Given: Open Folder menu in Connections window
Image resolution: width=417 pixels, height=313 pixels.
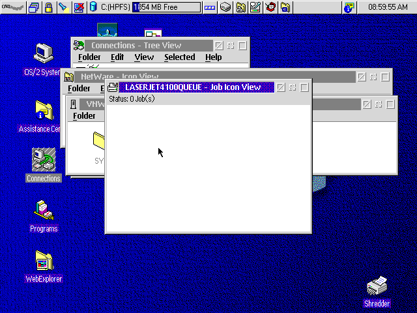Looking at the screenshot, I should [x=89, y=57].
